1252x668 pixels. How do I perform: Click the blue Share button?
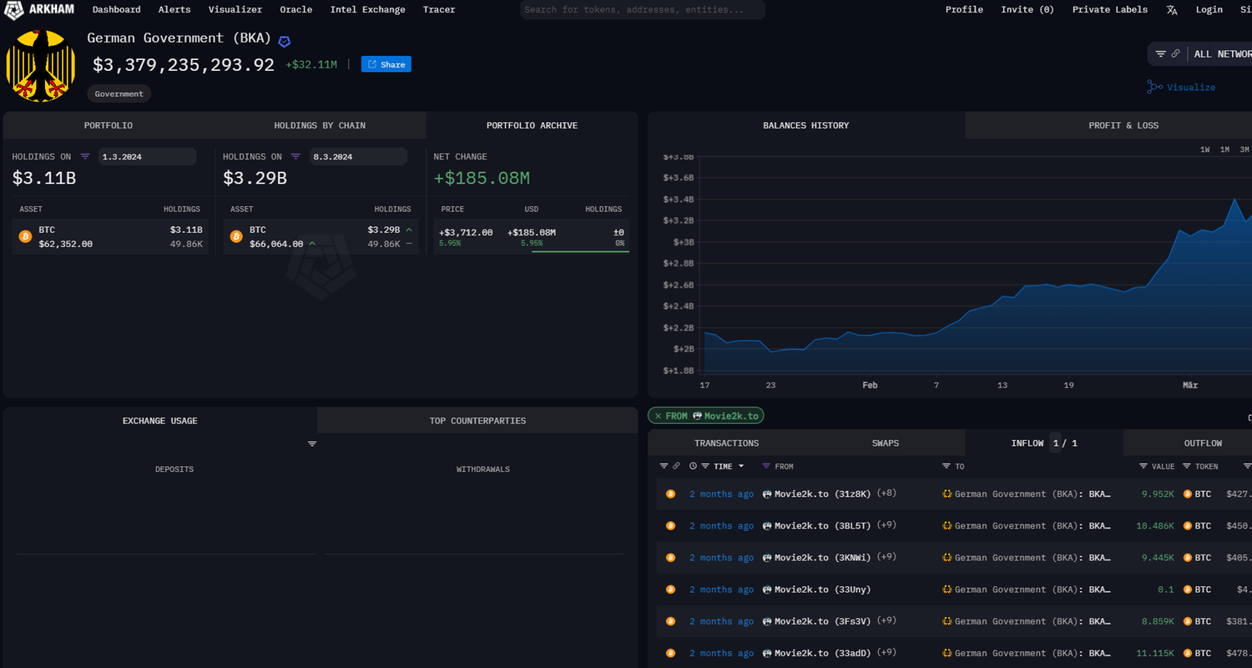pyautogui.click(x=386, y=64)
